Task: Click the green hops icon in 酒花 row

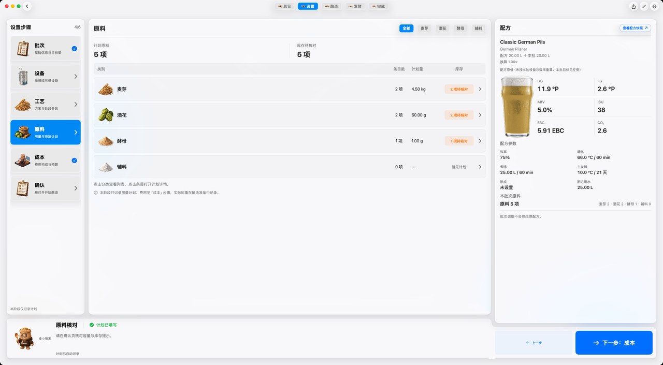Action: pyautogui.click(x=106, y=115)
